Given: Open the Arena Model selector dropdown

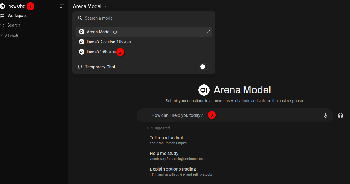Looking at the screenshot, I should click(x=90, y=6).
